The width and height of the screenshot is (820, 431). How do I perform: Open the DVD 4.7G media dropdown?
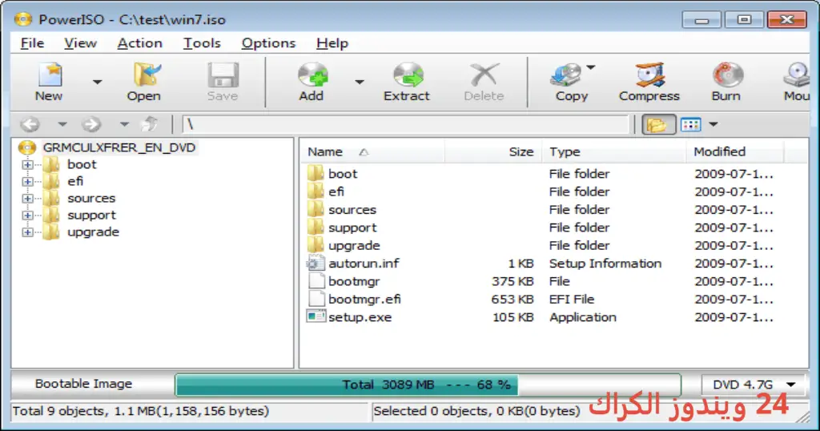(x=754, y=385)
